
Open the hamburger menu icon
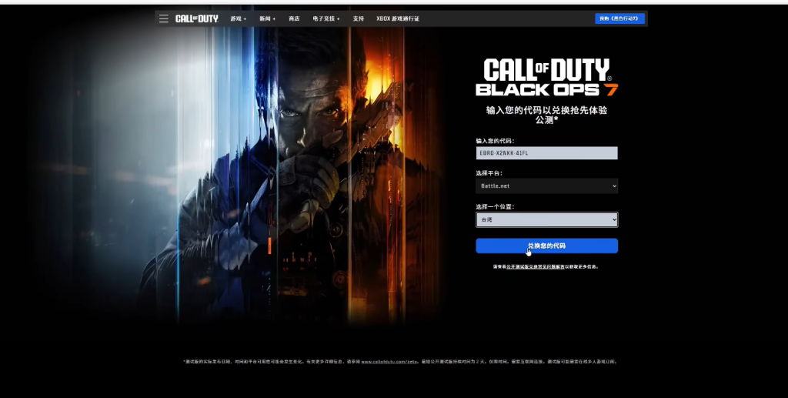pyautogui.click(x=164, y=18)
